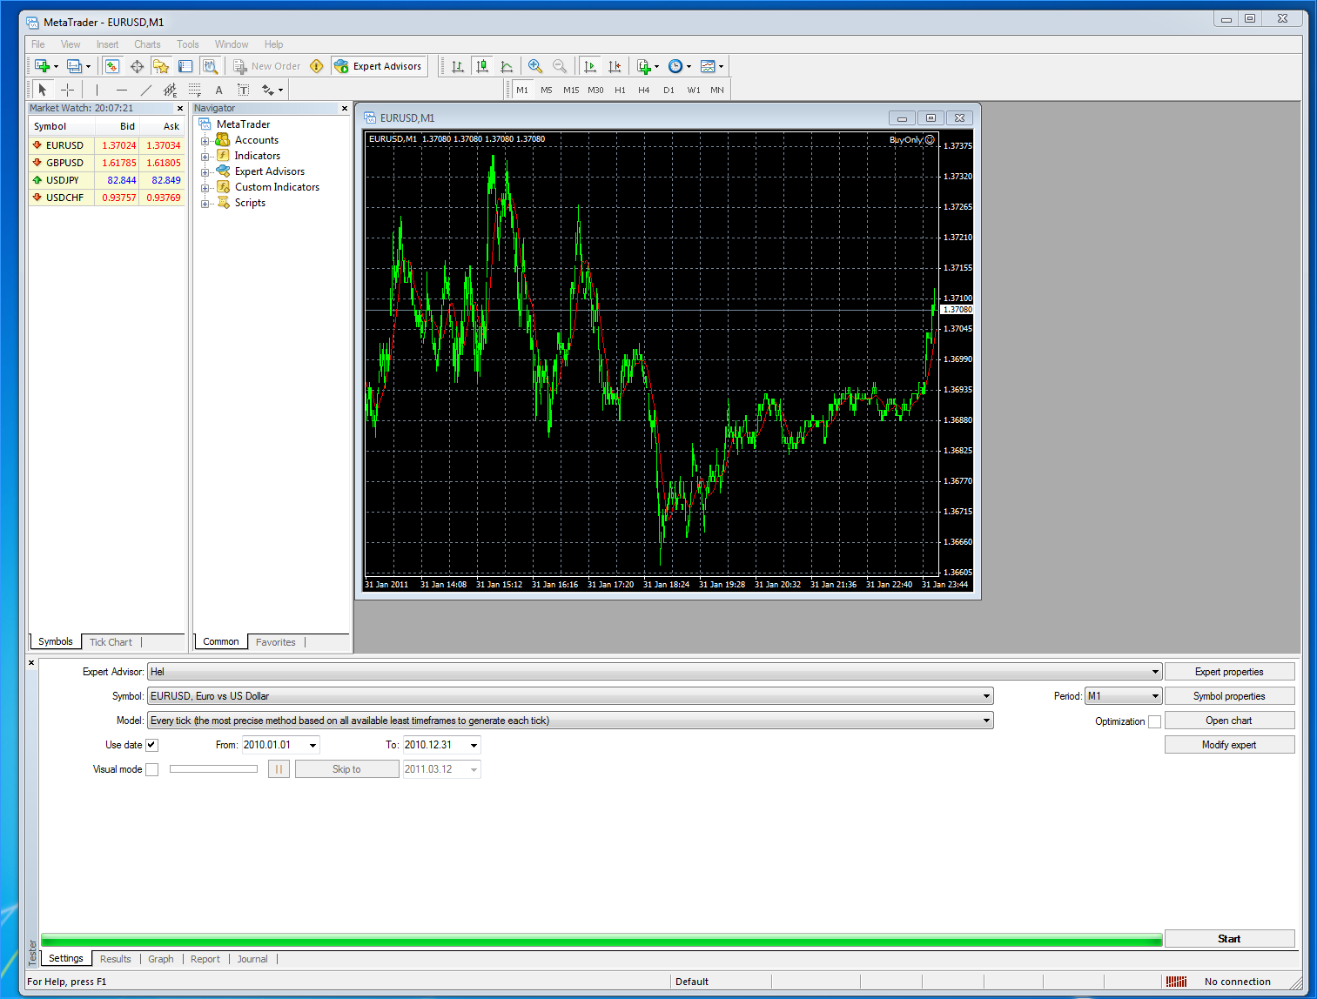Click the Visual mode speed slider
The height and width of the screenshot is (999, 1317).
[213, 769]
